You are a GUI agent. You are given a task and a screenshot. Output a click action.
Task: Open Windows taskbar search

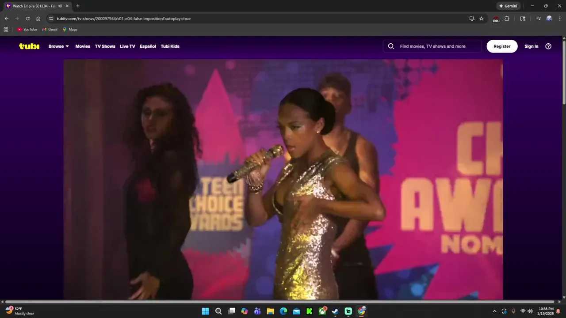point(218,311)
